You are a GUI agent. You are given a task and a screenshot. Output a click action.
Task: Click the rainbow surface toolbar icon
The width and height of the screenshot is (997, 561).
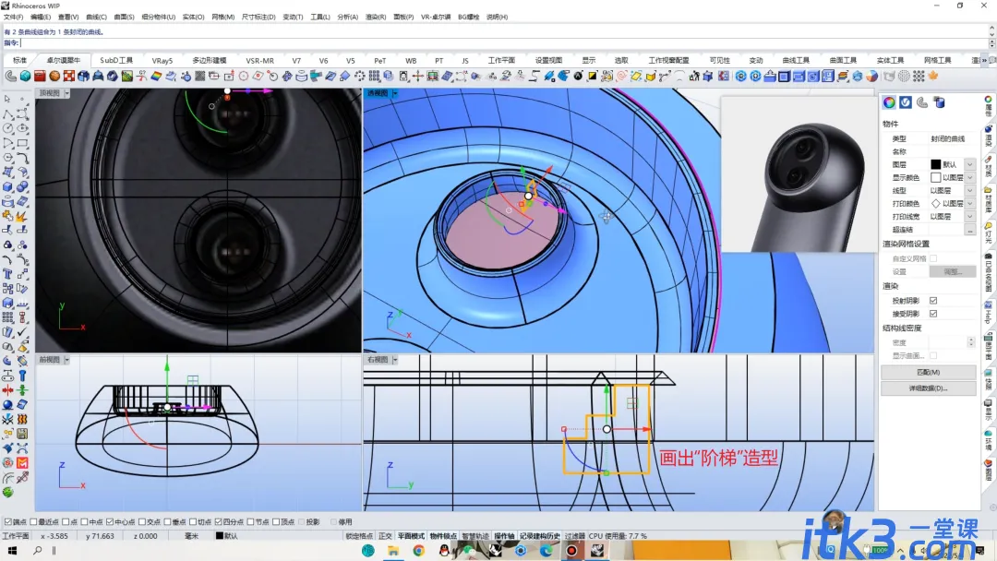click(156, 77)
